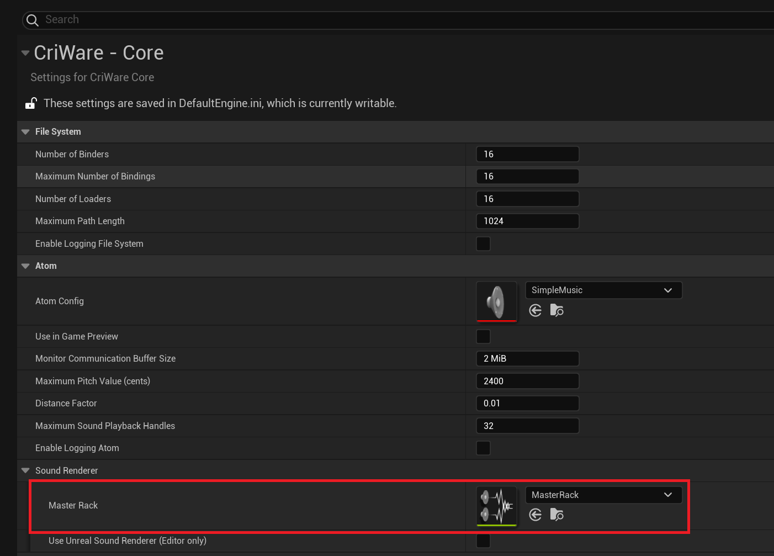Collapse the Atom section

tap(25, 266)
